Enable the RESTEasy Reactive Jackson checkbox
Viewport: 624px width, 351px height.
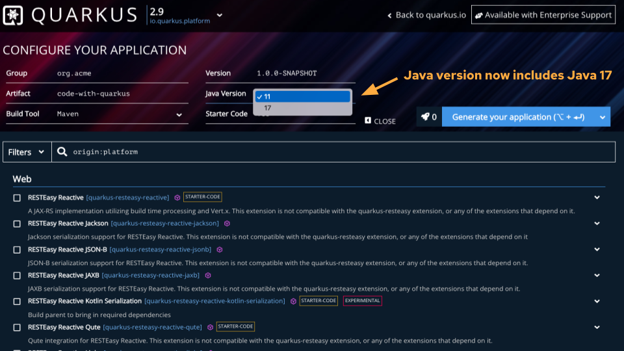pyautogui.click(x=18, y=224)
